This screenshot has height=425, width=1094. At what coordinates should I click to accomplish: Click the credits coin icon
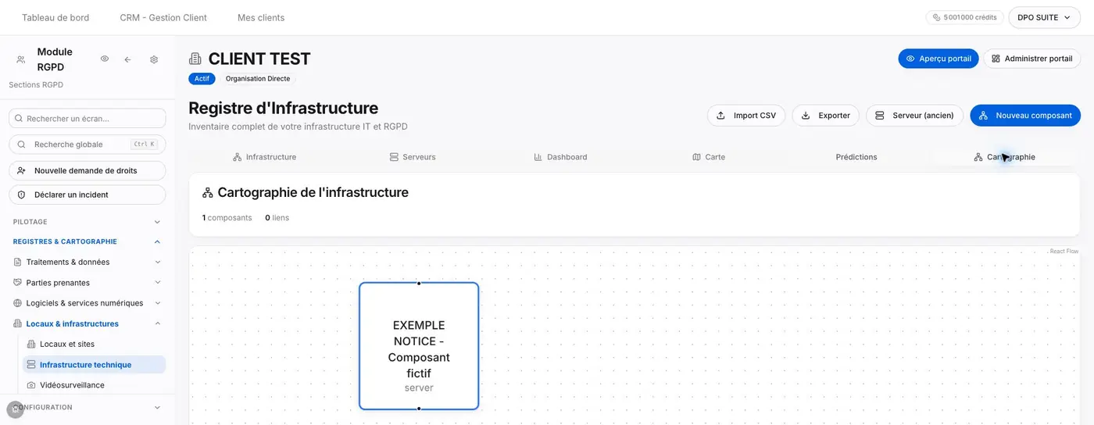click(x=937, y=17)
